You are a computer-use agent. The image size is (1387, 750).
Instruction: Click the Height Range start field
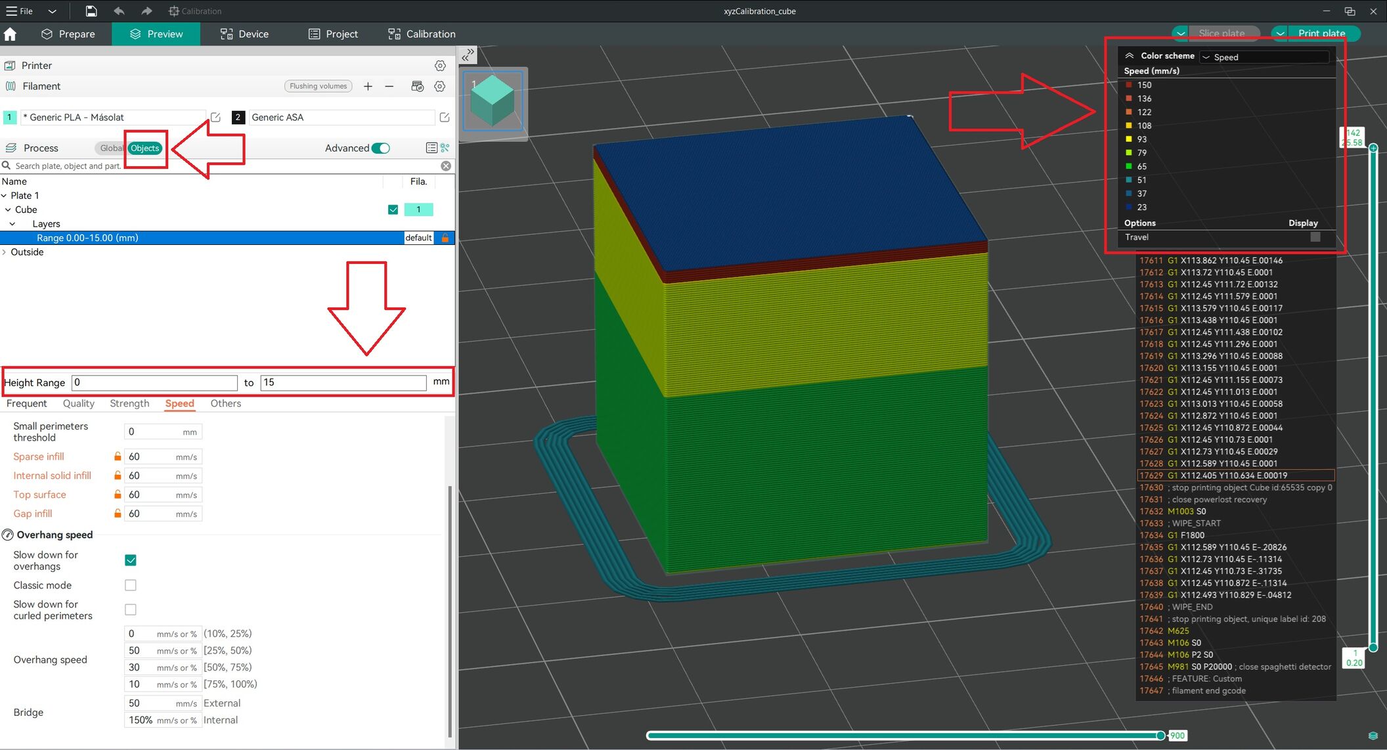(x=154, y=382)
